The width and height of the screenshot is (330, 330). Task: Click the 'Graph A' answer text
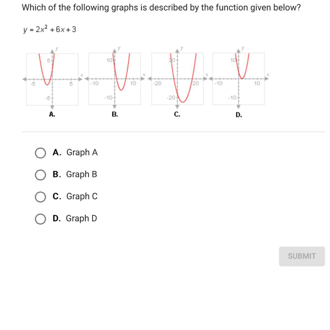click(x=82, y=152)
